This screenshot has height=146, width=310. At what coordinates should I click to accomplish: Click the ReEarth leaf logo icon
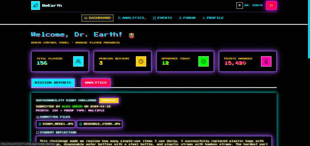tap(35, 5)
